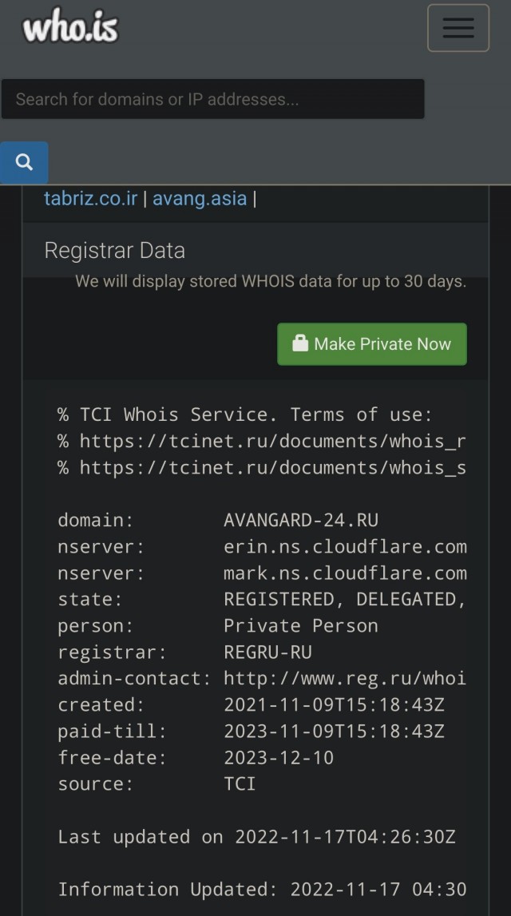Image resolution: width=511 pixels, height=916 pixels.
Task: Click the REGRU-RU registrar value
Action: click(x=268, y=652)
